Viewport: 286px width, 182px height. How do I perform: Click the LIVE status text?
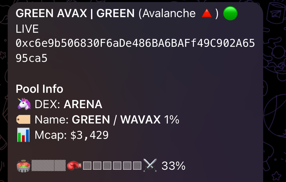coord(27,29)
